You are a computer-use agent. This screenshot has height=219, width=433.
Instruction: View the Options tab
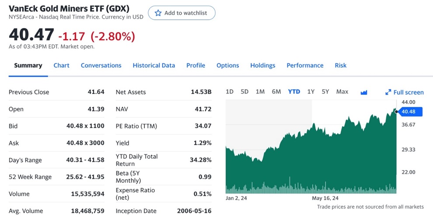[x=227, y=66]
